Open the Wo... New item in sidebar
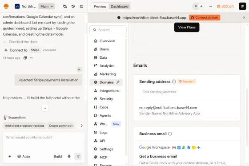249x166 pixels. (106, 124)
